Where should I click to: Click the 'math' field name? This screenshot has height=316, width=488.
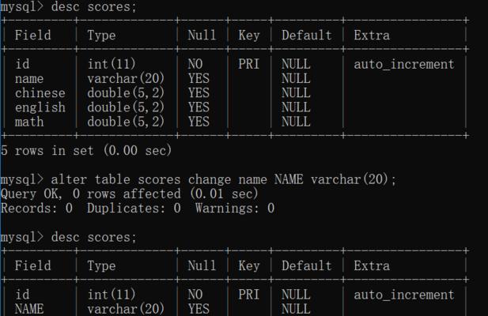point(29,122)
